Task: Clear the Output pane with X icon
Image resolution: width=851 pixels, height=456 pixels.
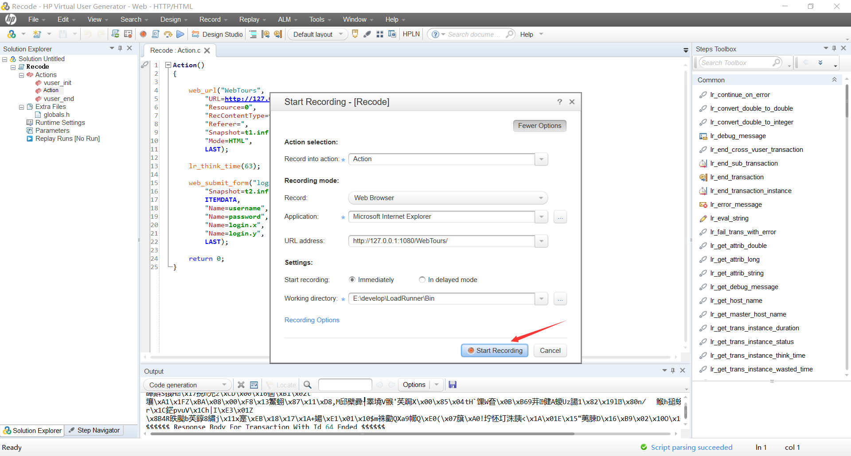Action: pos(241,385)
